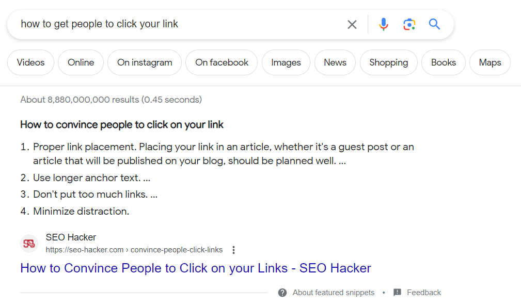Switch to Images results
Screen dimensions: 521x306
tap(286, 62)
